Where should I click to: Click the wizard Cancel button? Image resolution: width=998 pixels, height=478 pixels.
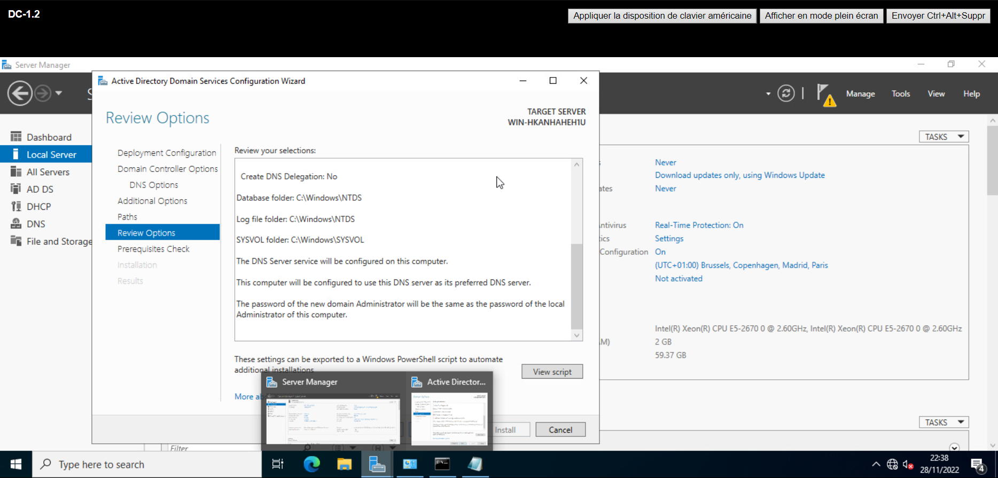[560, 429]
